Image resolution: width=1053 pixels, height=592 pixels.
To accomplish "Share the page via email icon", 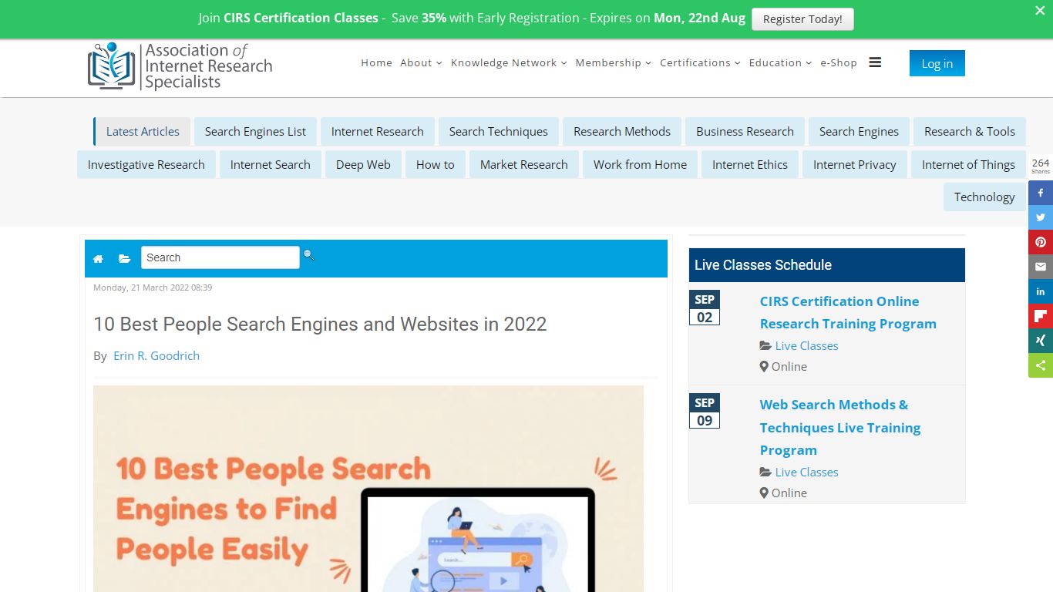I will 1041,267.
